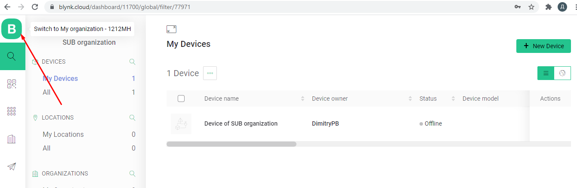The image size is (577, 188).
Task: Select My Locations in the sidebar
Action: (x=63, y=134)
